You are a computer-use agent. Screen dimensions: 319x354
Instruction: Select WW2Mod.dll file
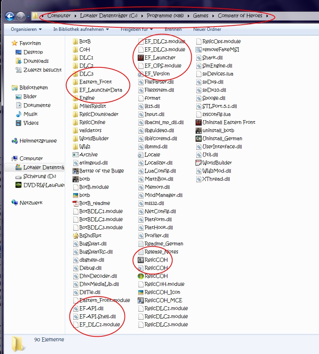pyautogui.click(x=213, y=171)
